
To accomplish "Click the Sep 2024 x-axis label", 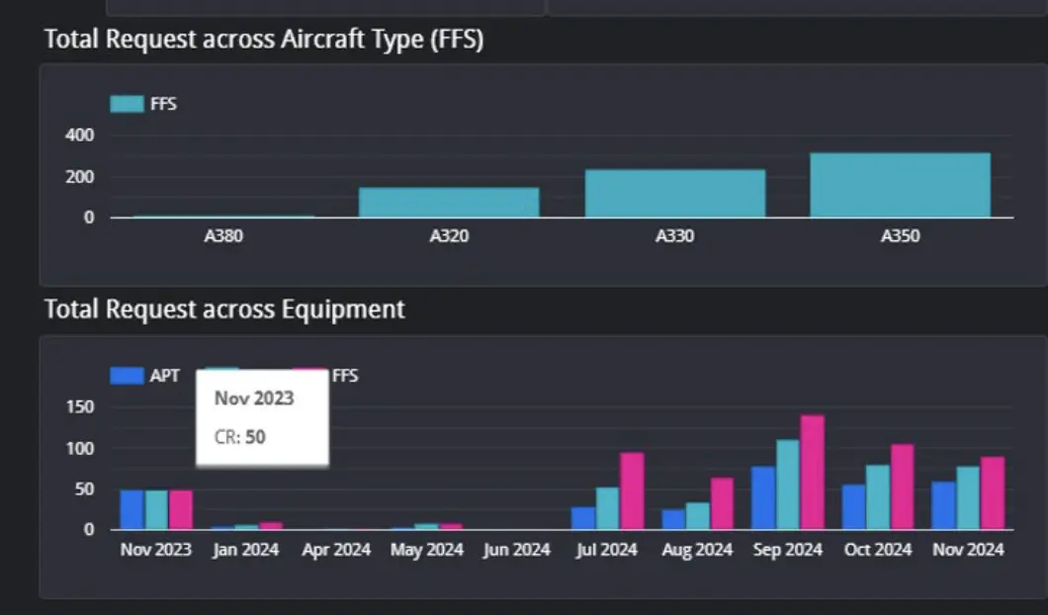I will tap(788, 550).
